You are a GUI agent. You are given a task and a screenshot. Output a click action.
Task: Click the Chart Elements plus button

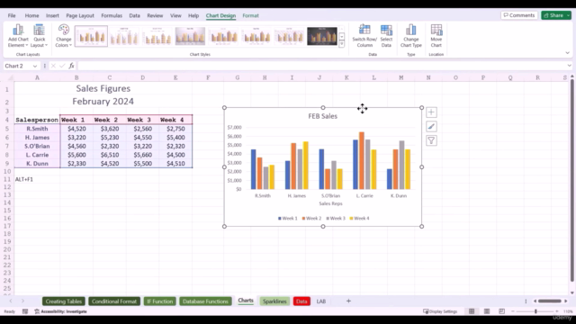point(431,112)
